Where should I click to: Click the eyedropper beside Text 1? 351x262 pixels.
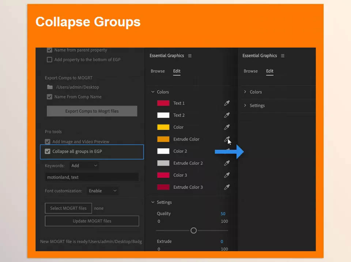pyautogui.click(x=227, y=103)
